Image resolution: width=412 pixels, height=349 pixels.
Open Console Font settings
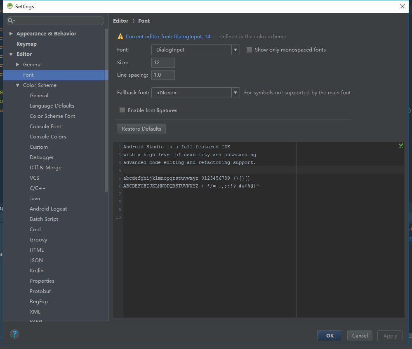coord(45,126)
